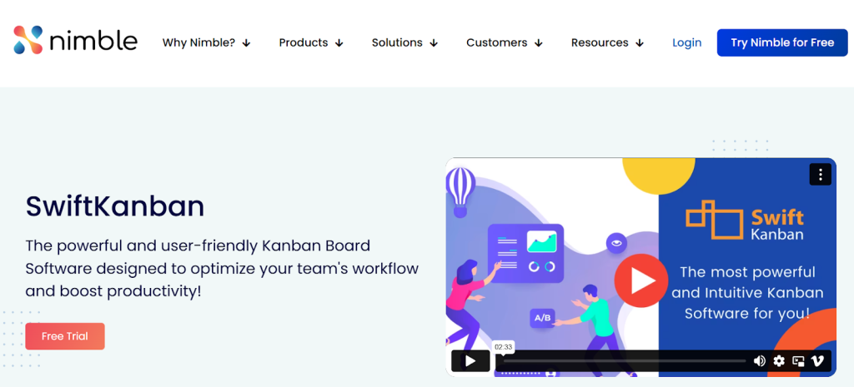Click the 02:33 video duration label
Image resolution: width=854 pixels, height=387 pixels.
pos(503,347)
